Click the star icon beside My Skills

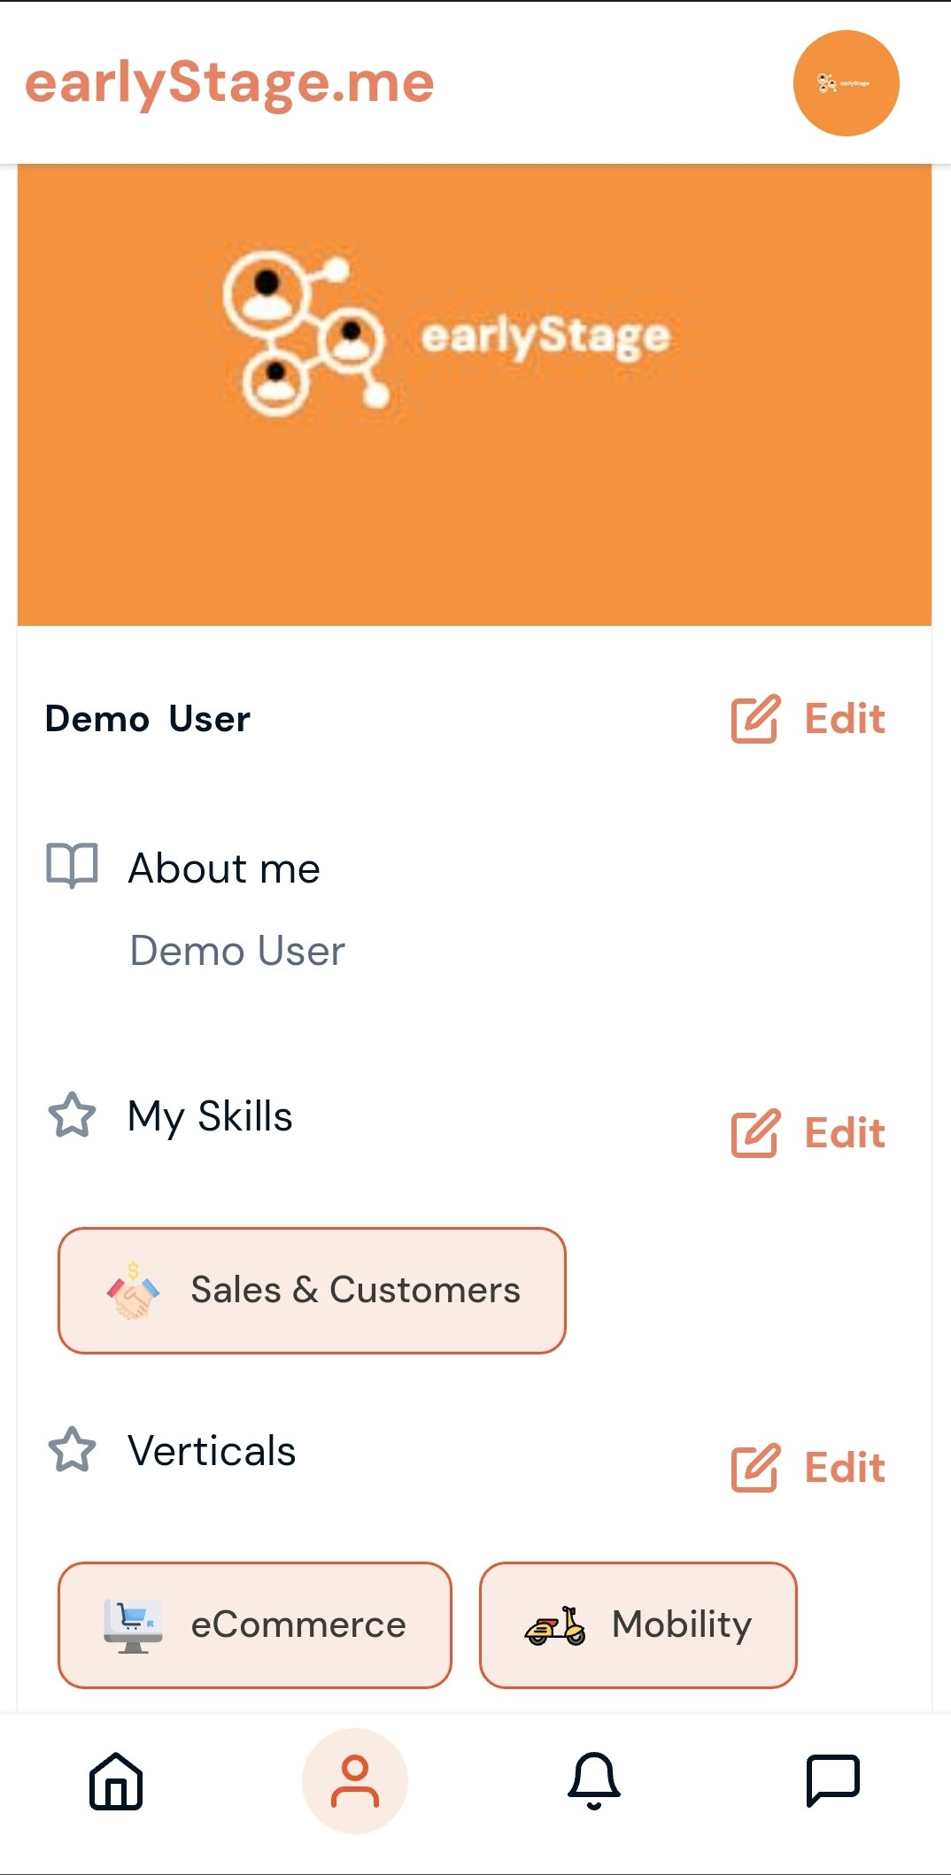(72, 1115)
